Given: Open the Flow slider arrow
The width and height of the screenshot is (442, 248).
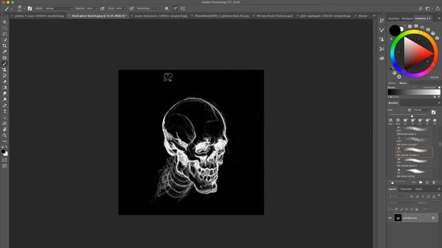Looking at the screenshot, I should click(x=125, y=8).
